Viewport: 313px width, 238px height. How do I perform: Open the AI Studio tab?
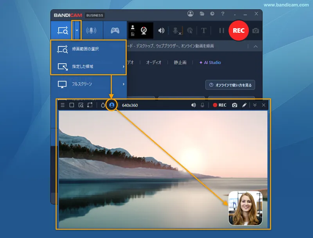[x=210, y=62]
